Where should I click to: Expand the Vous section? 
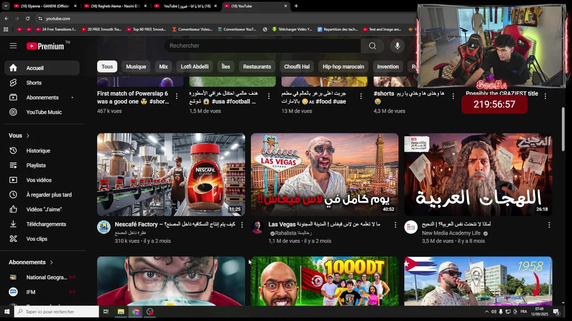coord(19,136)
